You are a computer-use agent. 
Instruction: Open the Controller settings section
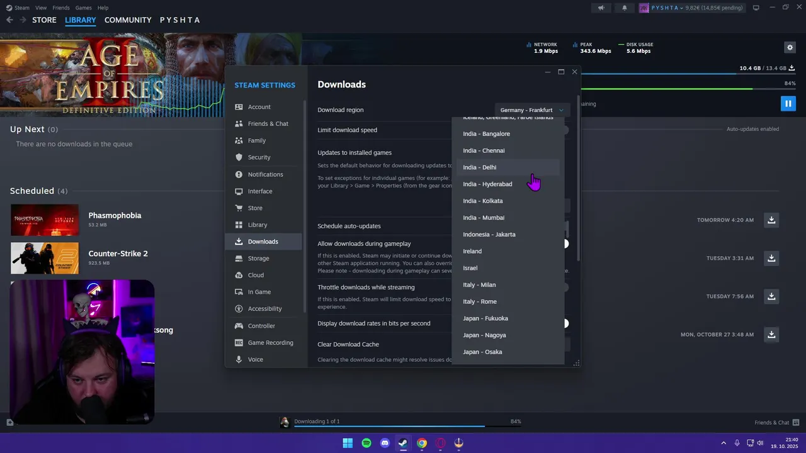[x=263, y=326]
